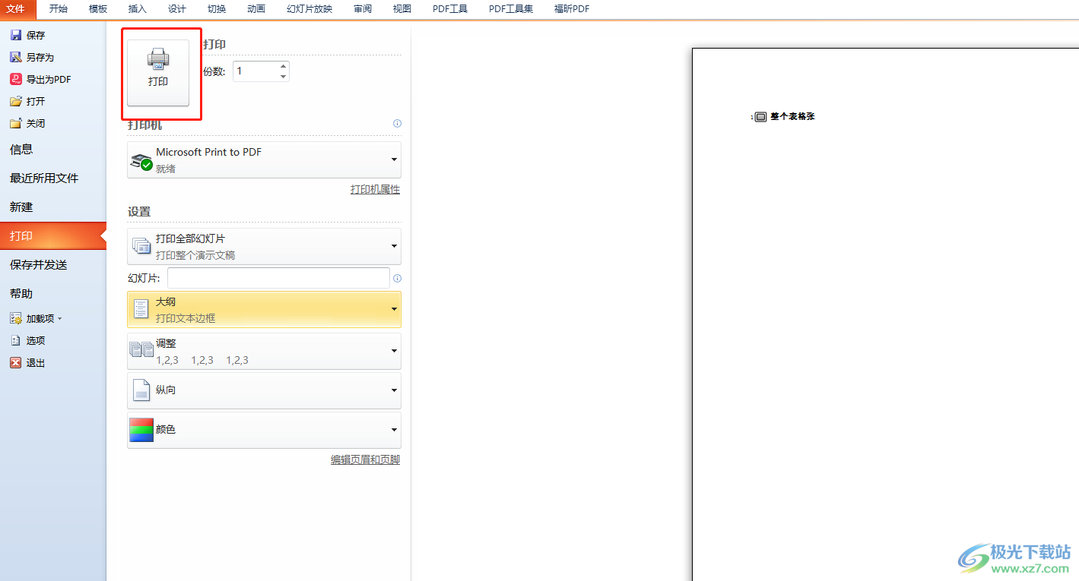
Task: Switch to the Review (审阅) tab
Action: (x=363, y=9)
